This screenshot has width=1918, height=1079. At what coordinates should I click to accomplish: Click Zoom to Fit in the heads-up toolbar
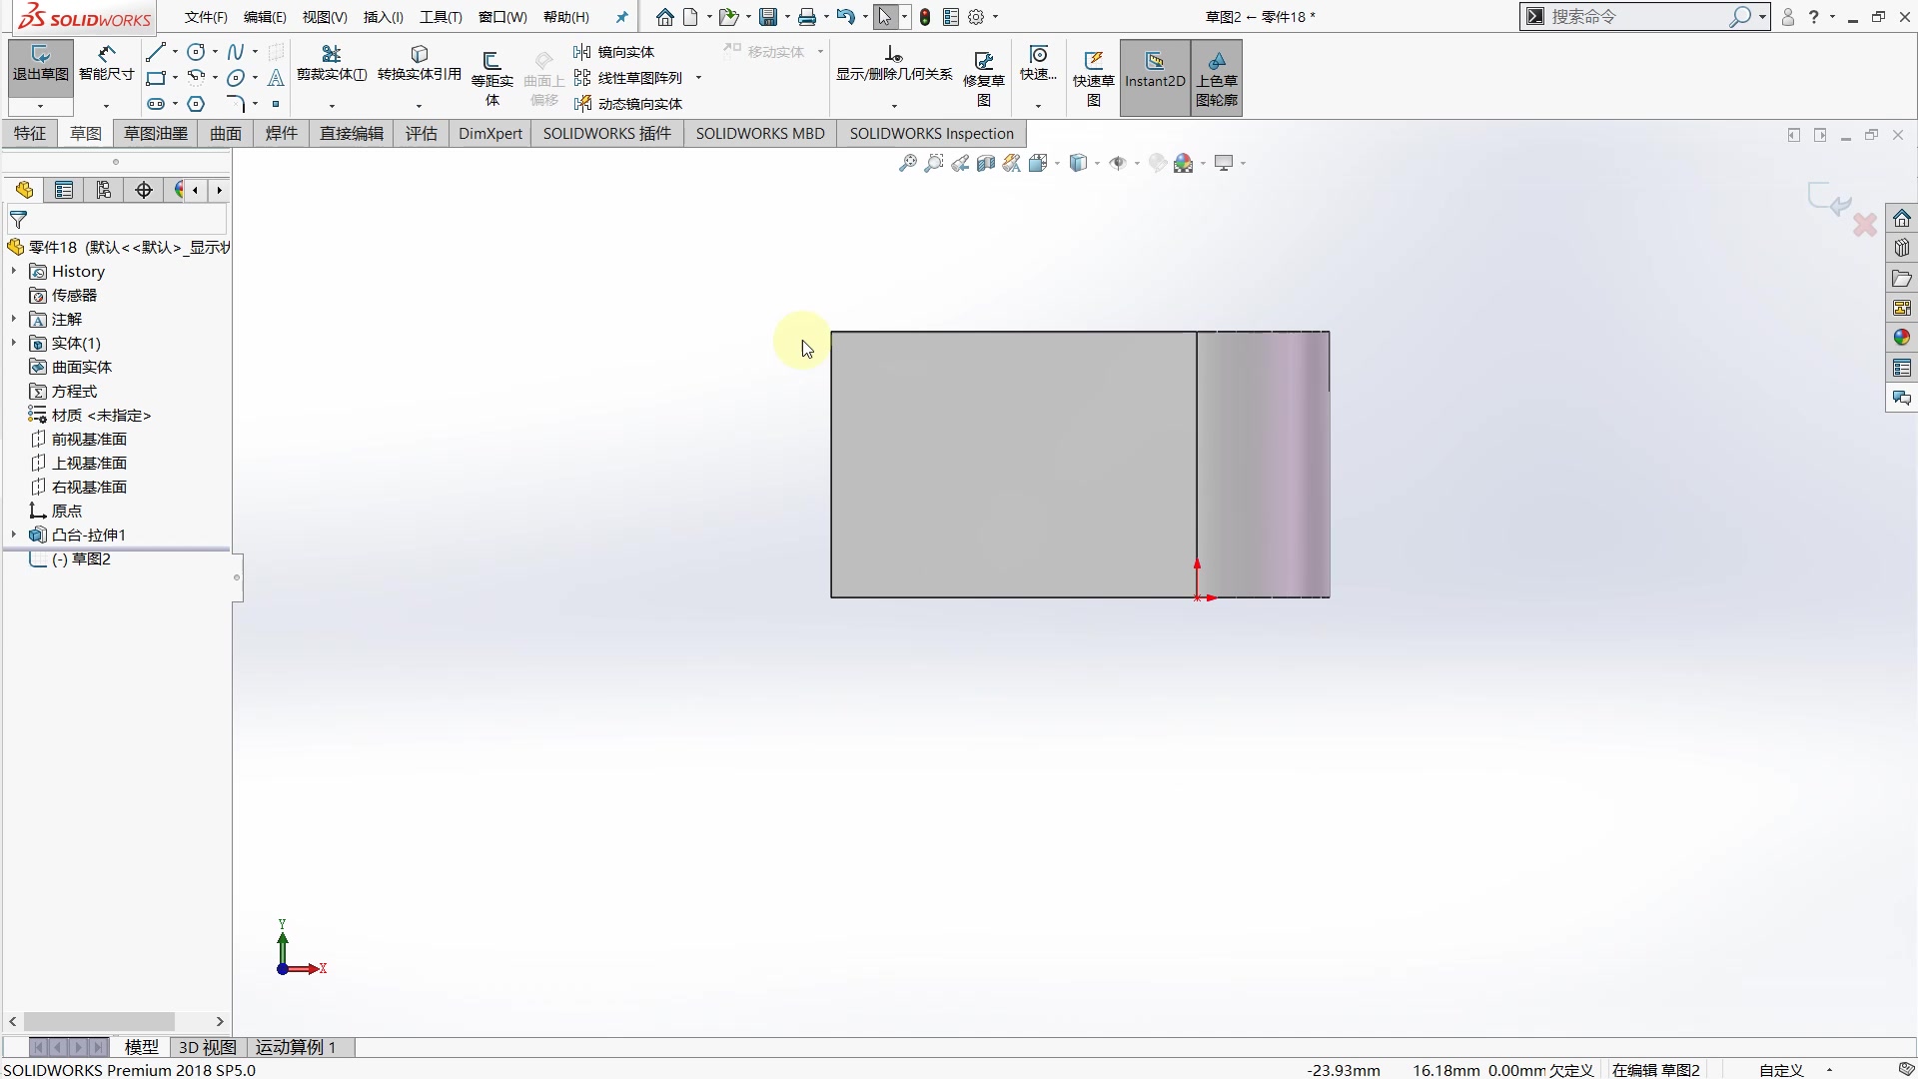[907, 163]
